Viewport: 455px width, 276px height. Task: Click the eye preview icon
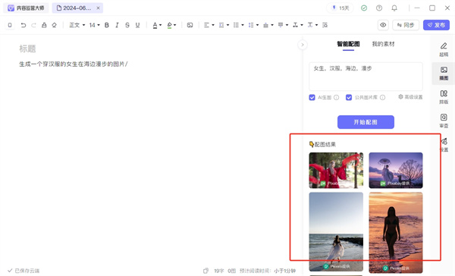click(x=383, y=25)
